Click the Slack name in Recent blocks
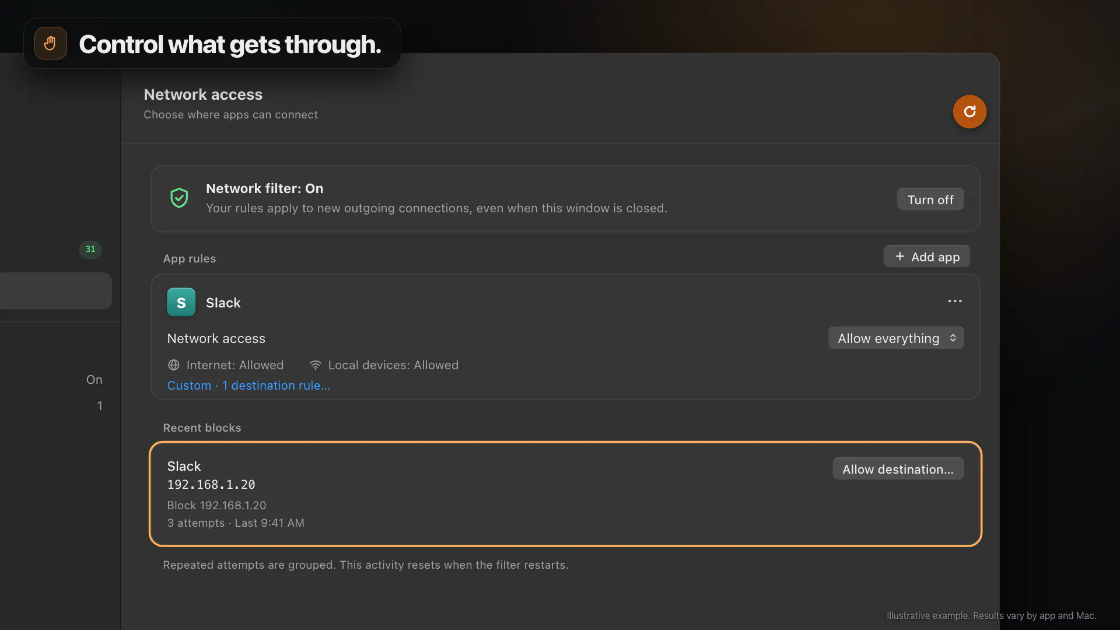The width and height of the screenshot is (1120, 630). pos(184,466)
